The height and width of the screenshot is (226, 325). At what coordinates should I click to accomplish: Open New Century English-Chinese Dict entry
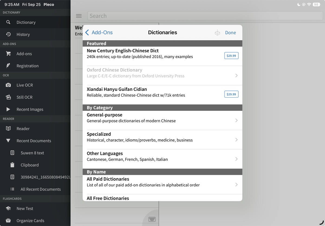pos(162,56)
